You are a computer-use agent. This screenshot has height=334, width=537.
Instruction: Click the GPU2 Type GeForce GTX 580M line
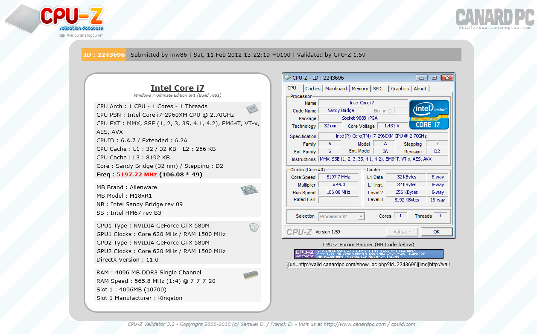(153, 242)
